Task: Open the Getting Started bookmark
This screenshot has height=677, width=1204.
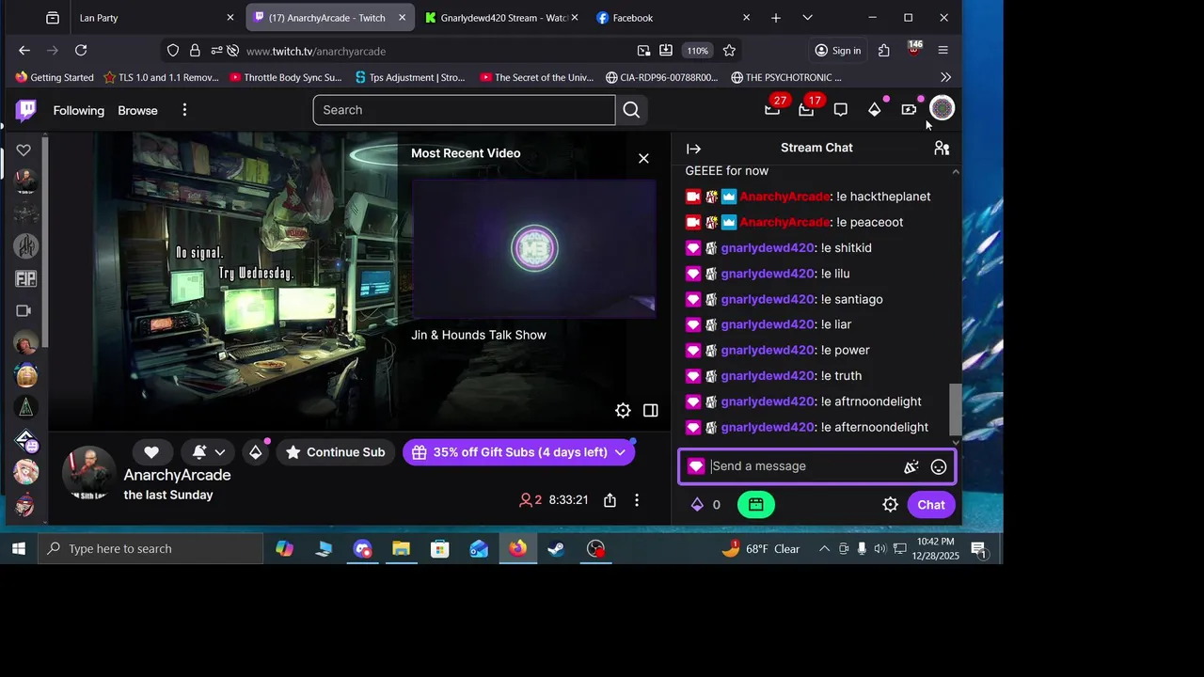Action: [55, 77]
